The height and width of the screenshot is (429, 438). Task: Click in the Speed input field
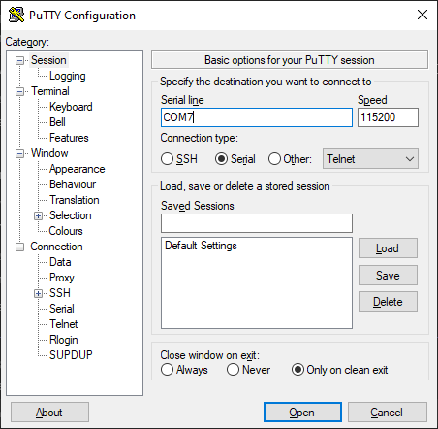coord(388,117)
